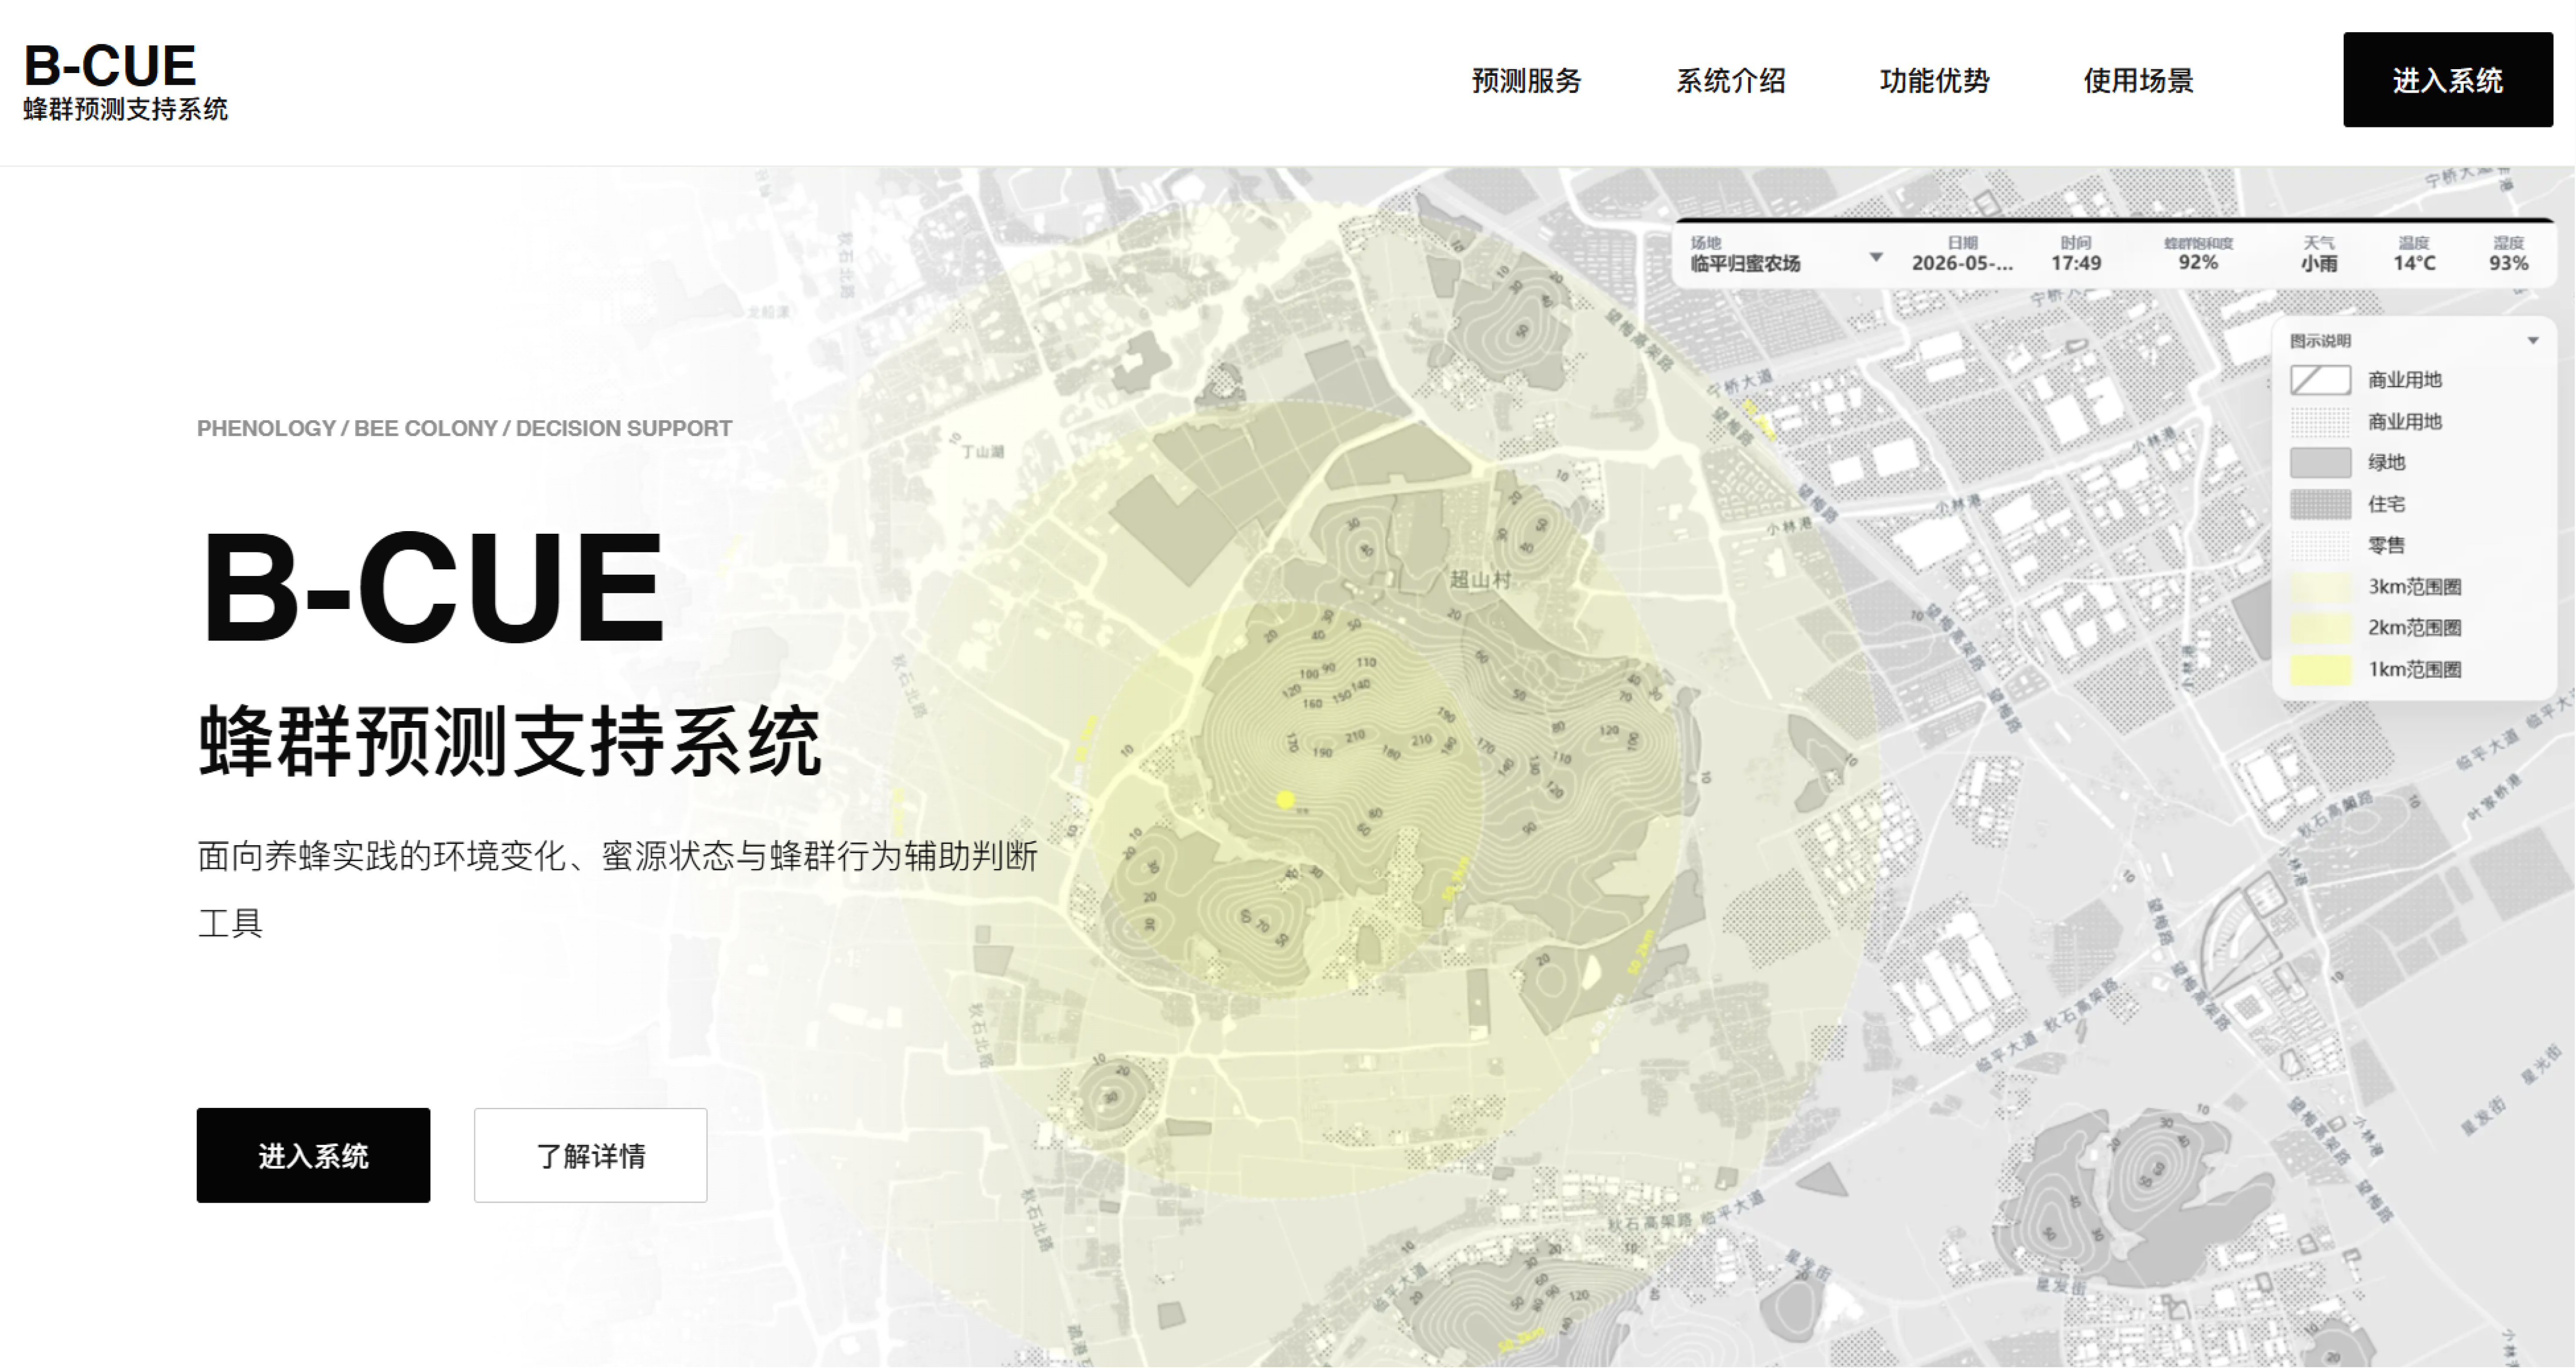Click the 3km范围圈 legend label

tap(2414, 587)
